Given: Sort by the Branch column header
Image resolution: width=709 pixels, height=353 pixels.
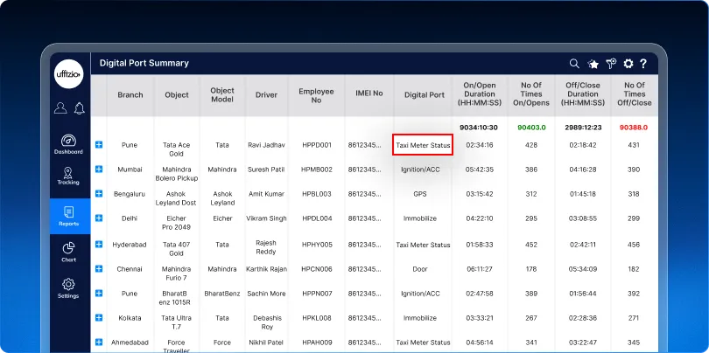Looking at the screenshot, I should [x=130, y=94].
